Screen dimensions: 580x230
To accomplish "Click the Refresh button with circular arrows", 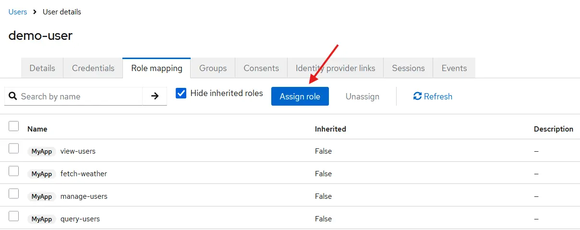I will pos(433,97).
